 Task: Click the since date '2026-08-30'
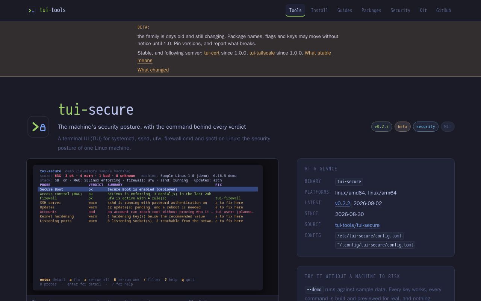(349, 214)
